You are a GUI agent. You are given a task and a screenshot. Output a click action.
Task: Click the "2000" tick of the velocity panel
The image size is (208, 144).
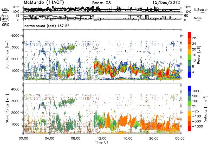[x=15, y=113]
